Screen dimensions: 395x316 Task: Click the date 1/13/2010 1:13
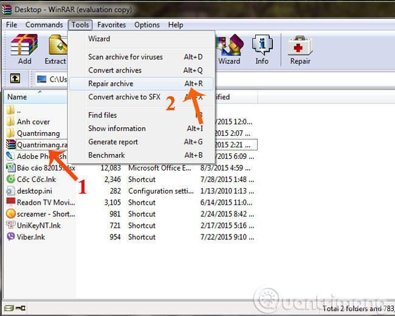227,191
